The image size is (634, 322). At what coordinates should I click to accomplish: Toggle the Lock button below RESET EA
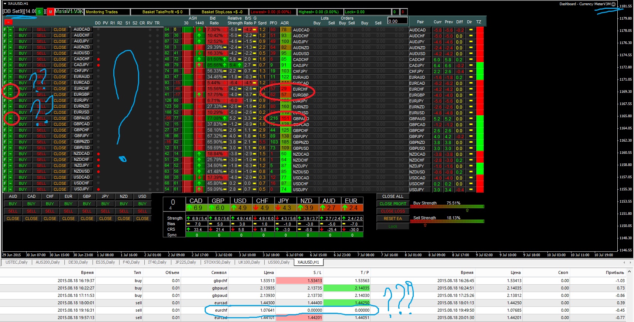click(x=393, y=226)
